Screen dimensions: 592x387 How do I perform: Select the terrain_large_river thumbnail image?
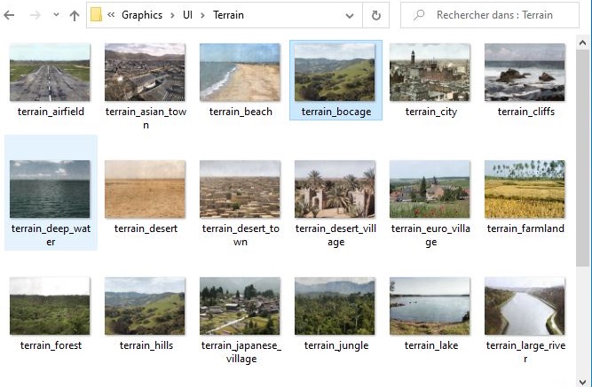(525, 306)
